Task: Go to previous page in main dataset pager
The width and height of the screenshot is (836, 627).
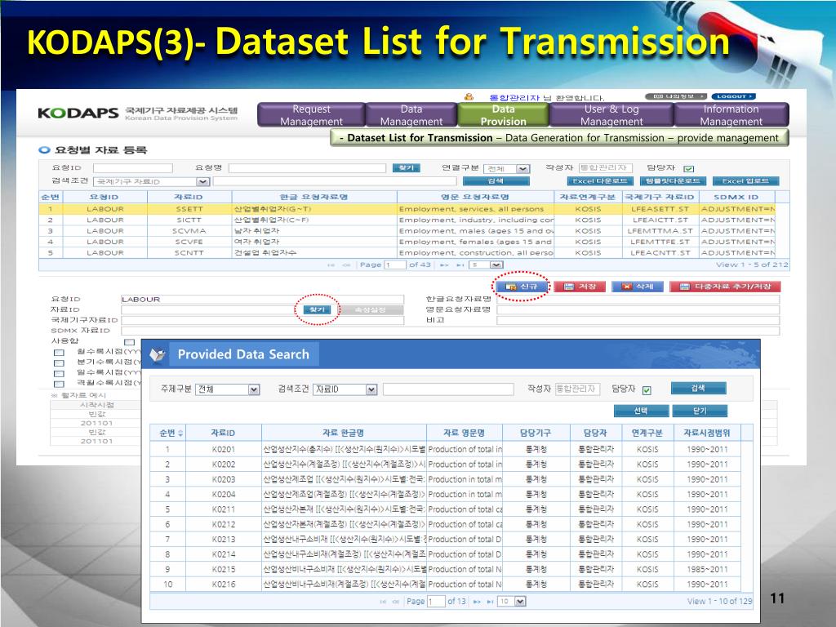Action: pyautogui.click(x=346, y=265)
